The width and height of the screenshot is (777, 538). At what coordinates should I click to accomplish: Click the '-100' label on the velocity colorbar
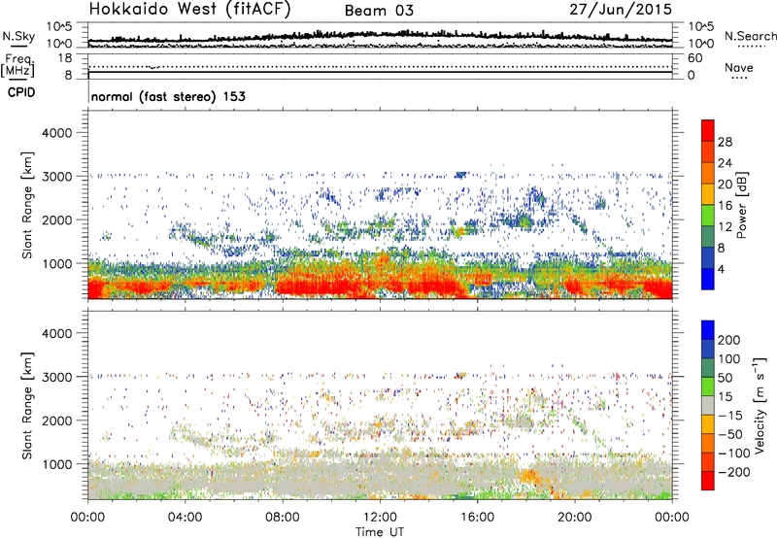[734, 454]
